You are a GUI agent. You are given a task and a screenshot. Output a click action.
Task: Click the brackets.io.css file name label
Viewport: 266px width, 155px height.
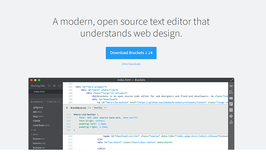pos(78,108)
